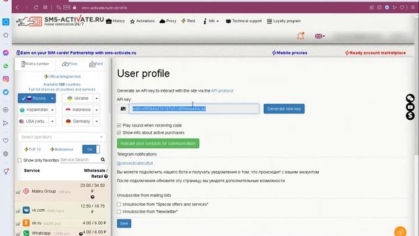Click the Mail.ru Group service icon
This screenshot has width=419, height=236.
click(26, 191)
